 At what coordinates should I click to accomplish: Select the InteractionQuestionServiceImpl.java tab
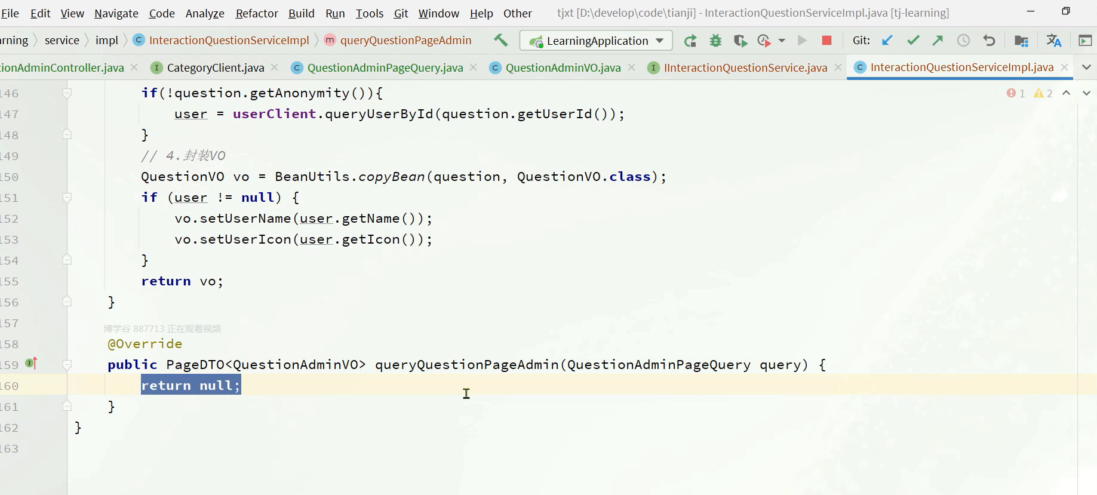click(x=961, y=67)
